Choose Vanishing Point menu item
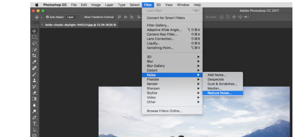This screenshot has height=137, width=305. point(172,48)
